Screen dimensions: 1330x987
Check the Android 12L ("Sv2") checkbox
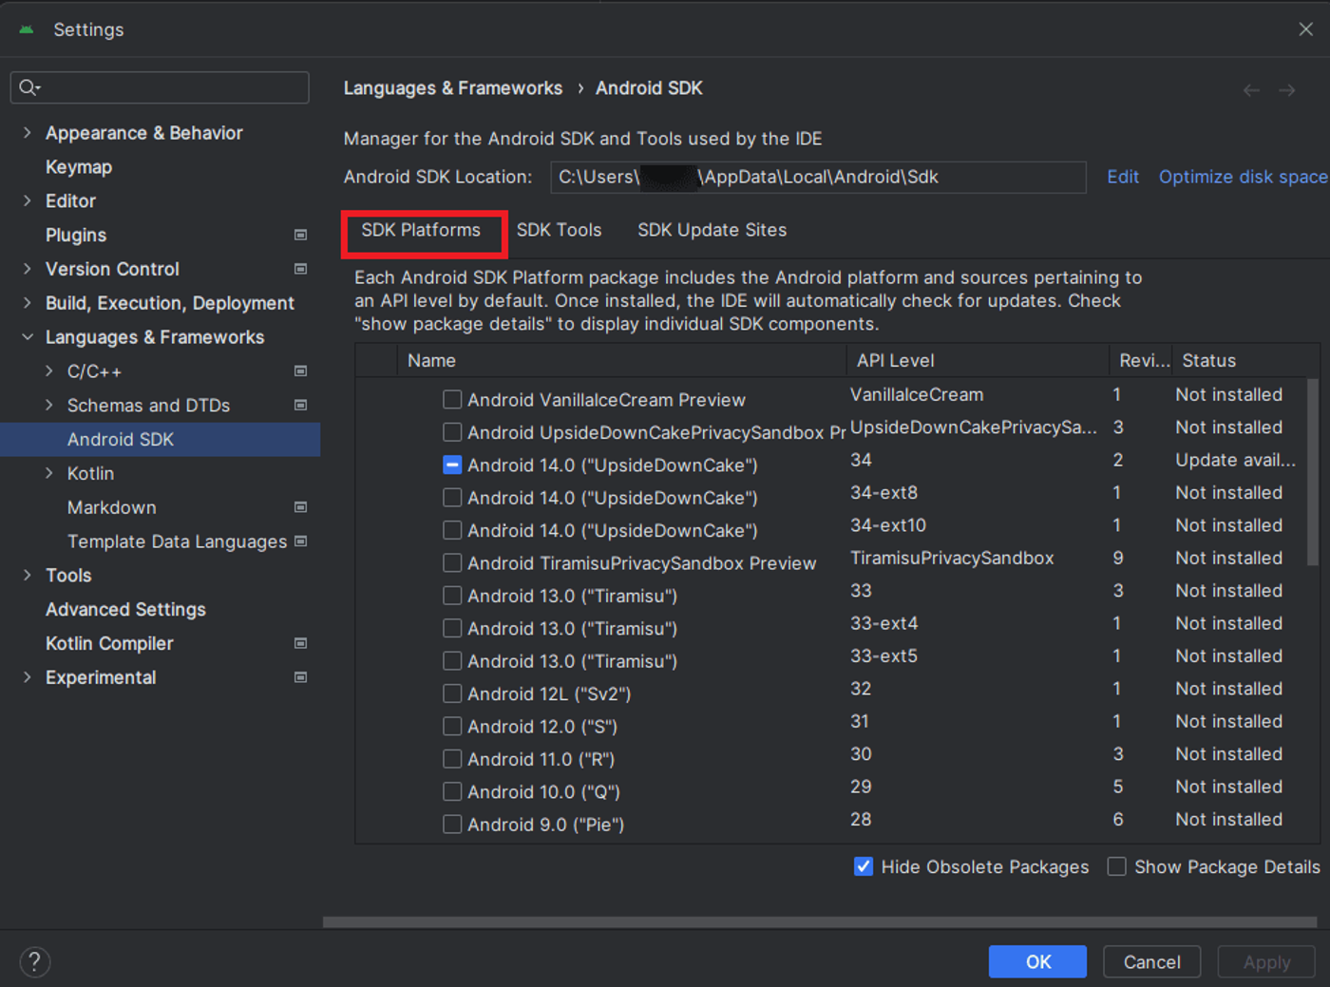(452, 693)
